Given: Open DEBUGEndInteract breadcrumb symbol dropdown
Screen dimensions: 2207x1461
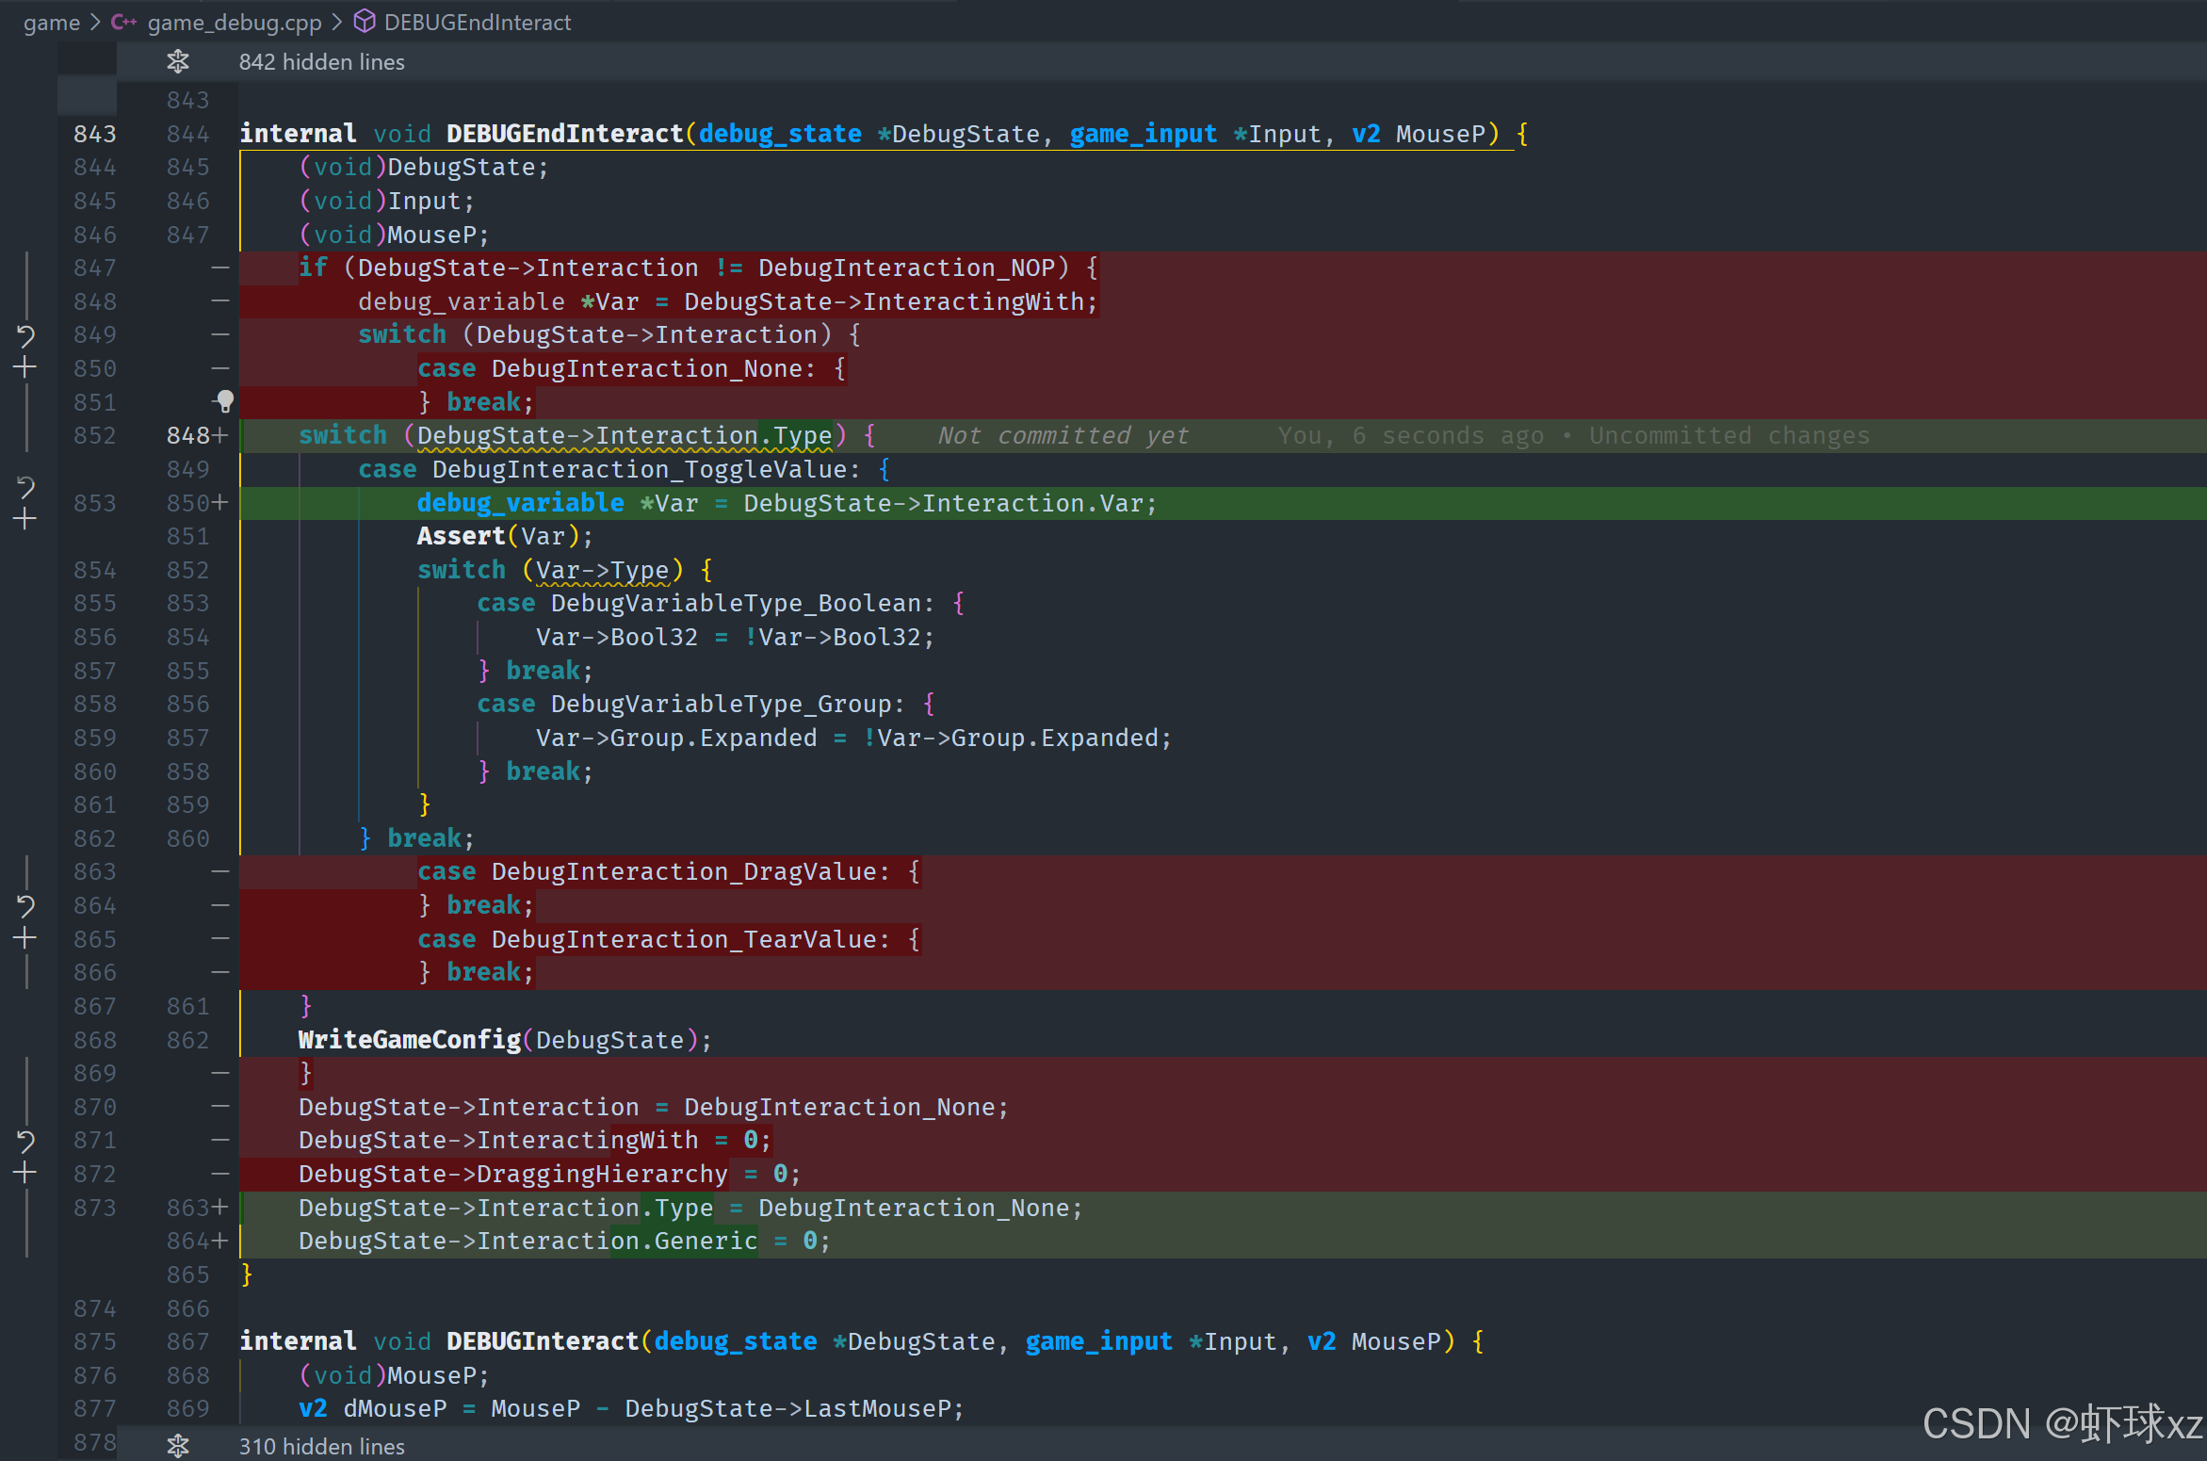Looking at the screenshot, I should [477, 22].
